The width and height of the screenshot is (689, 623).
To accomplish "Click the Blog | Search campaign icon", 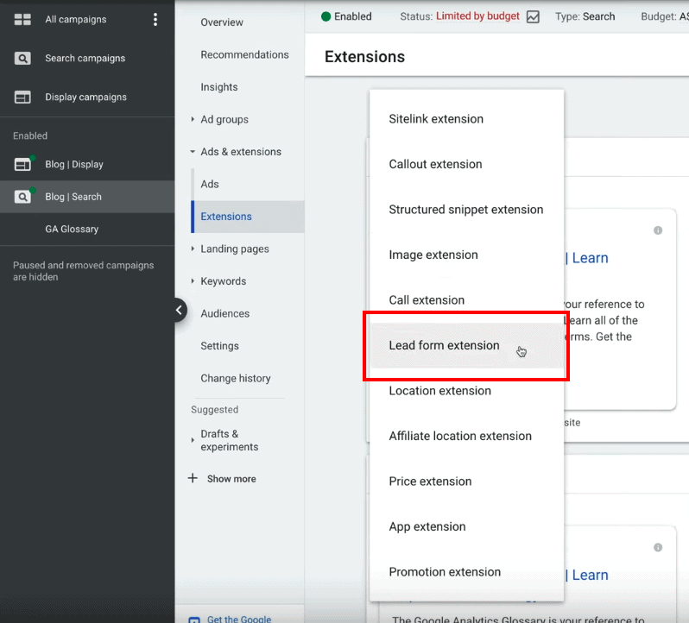I will pyautogui.click(x=23, y=196).
